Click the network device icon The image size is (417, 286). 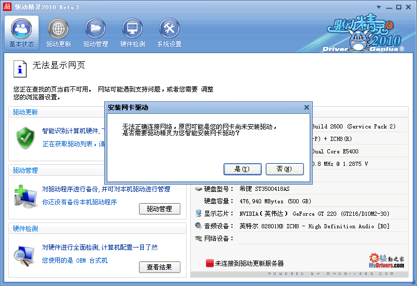199,239
